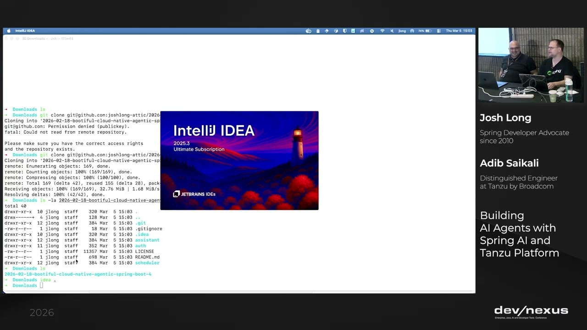Click README.md in the terminal listing

click(x=147, y=257)
